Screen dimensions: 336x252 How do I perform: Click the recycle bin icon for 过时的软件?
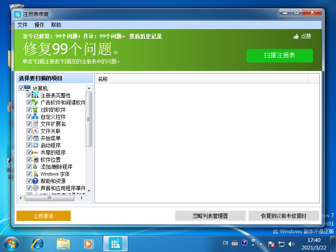35,110
